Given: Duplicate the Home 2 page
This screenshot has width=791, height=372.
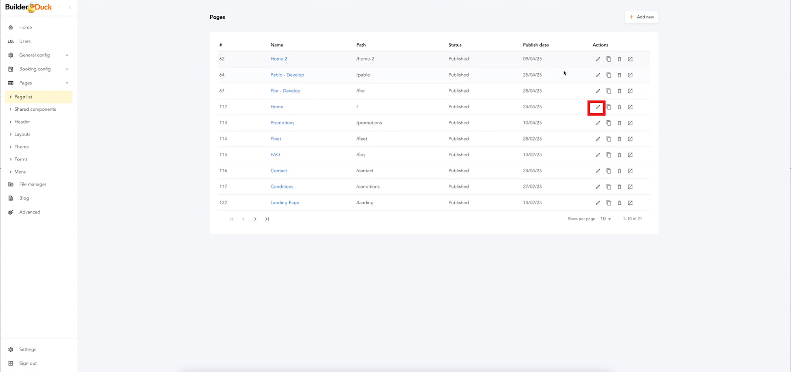Looking at the screenshot, I should click(609, 59).
